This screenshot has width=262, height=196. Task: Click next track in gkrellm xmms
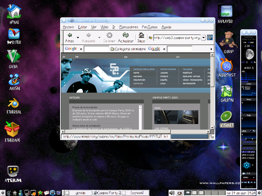click(x=252, y=182)
